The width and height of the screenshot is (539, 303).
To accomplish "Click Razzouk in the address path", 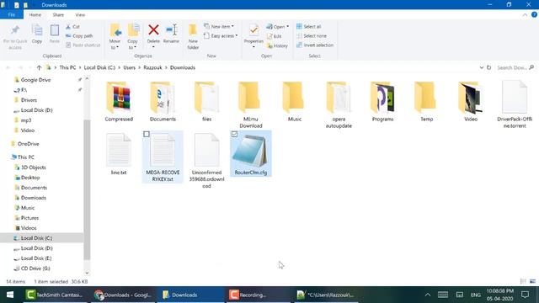I will [x=152, y=67].
